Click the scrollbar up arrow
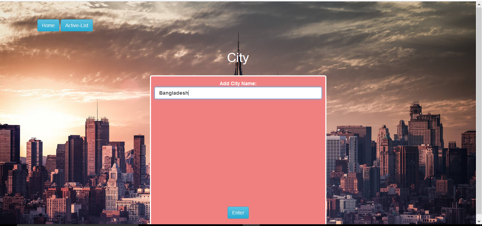 (x=479, y=4)
